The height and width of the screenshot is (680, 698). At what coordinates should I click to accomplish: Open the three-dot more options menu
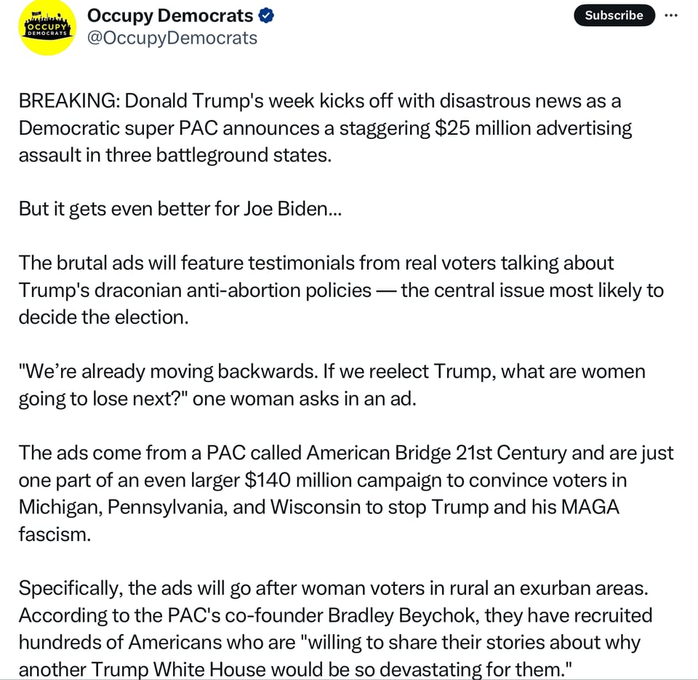coord(681,15)
